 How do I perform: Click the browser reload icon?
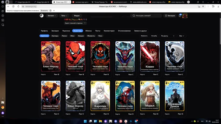coord(18,7)
